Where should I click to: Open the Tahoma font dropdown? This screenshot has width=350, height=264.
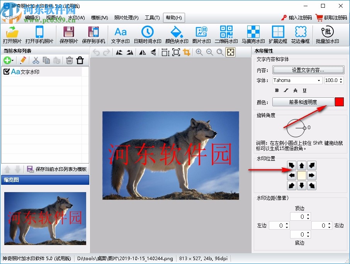[319, 80]
